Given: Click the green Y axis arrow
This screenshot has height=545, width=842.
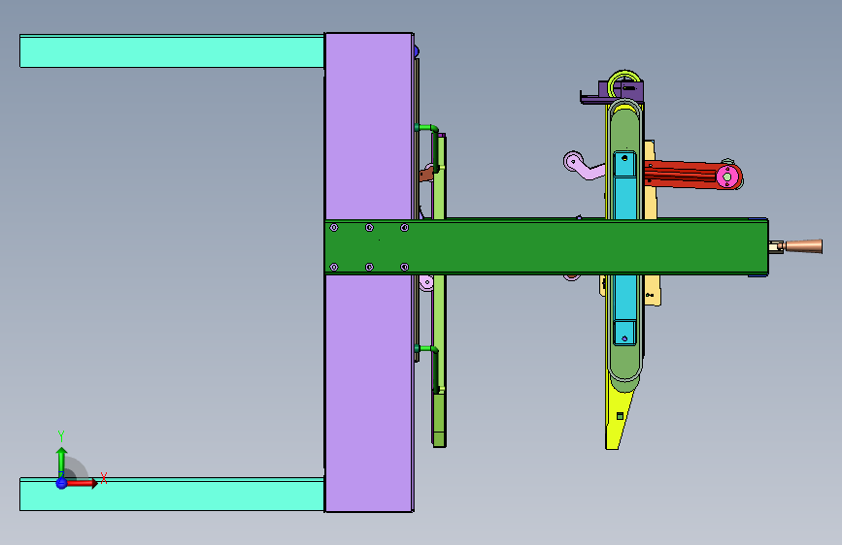Looking at the screenshot, I should coord(61,462).
